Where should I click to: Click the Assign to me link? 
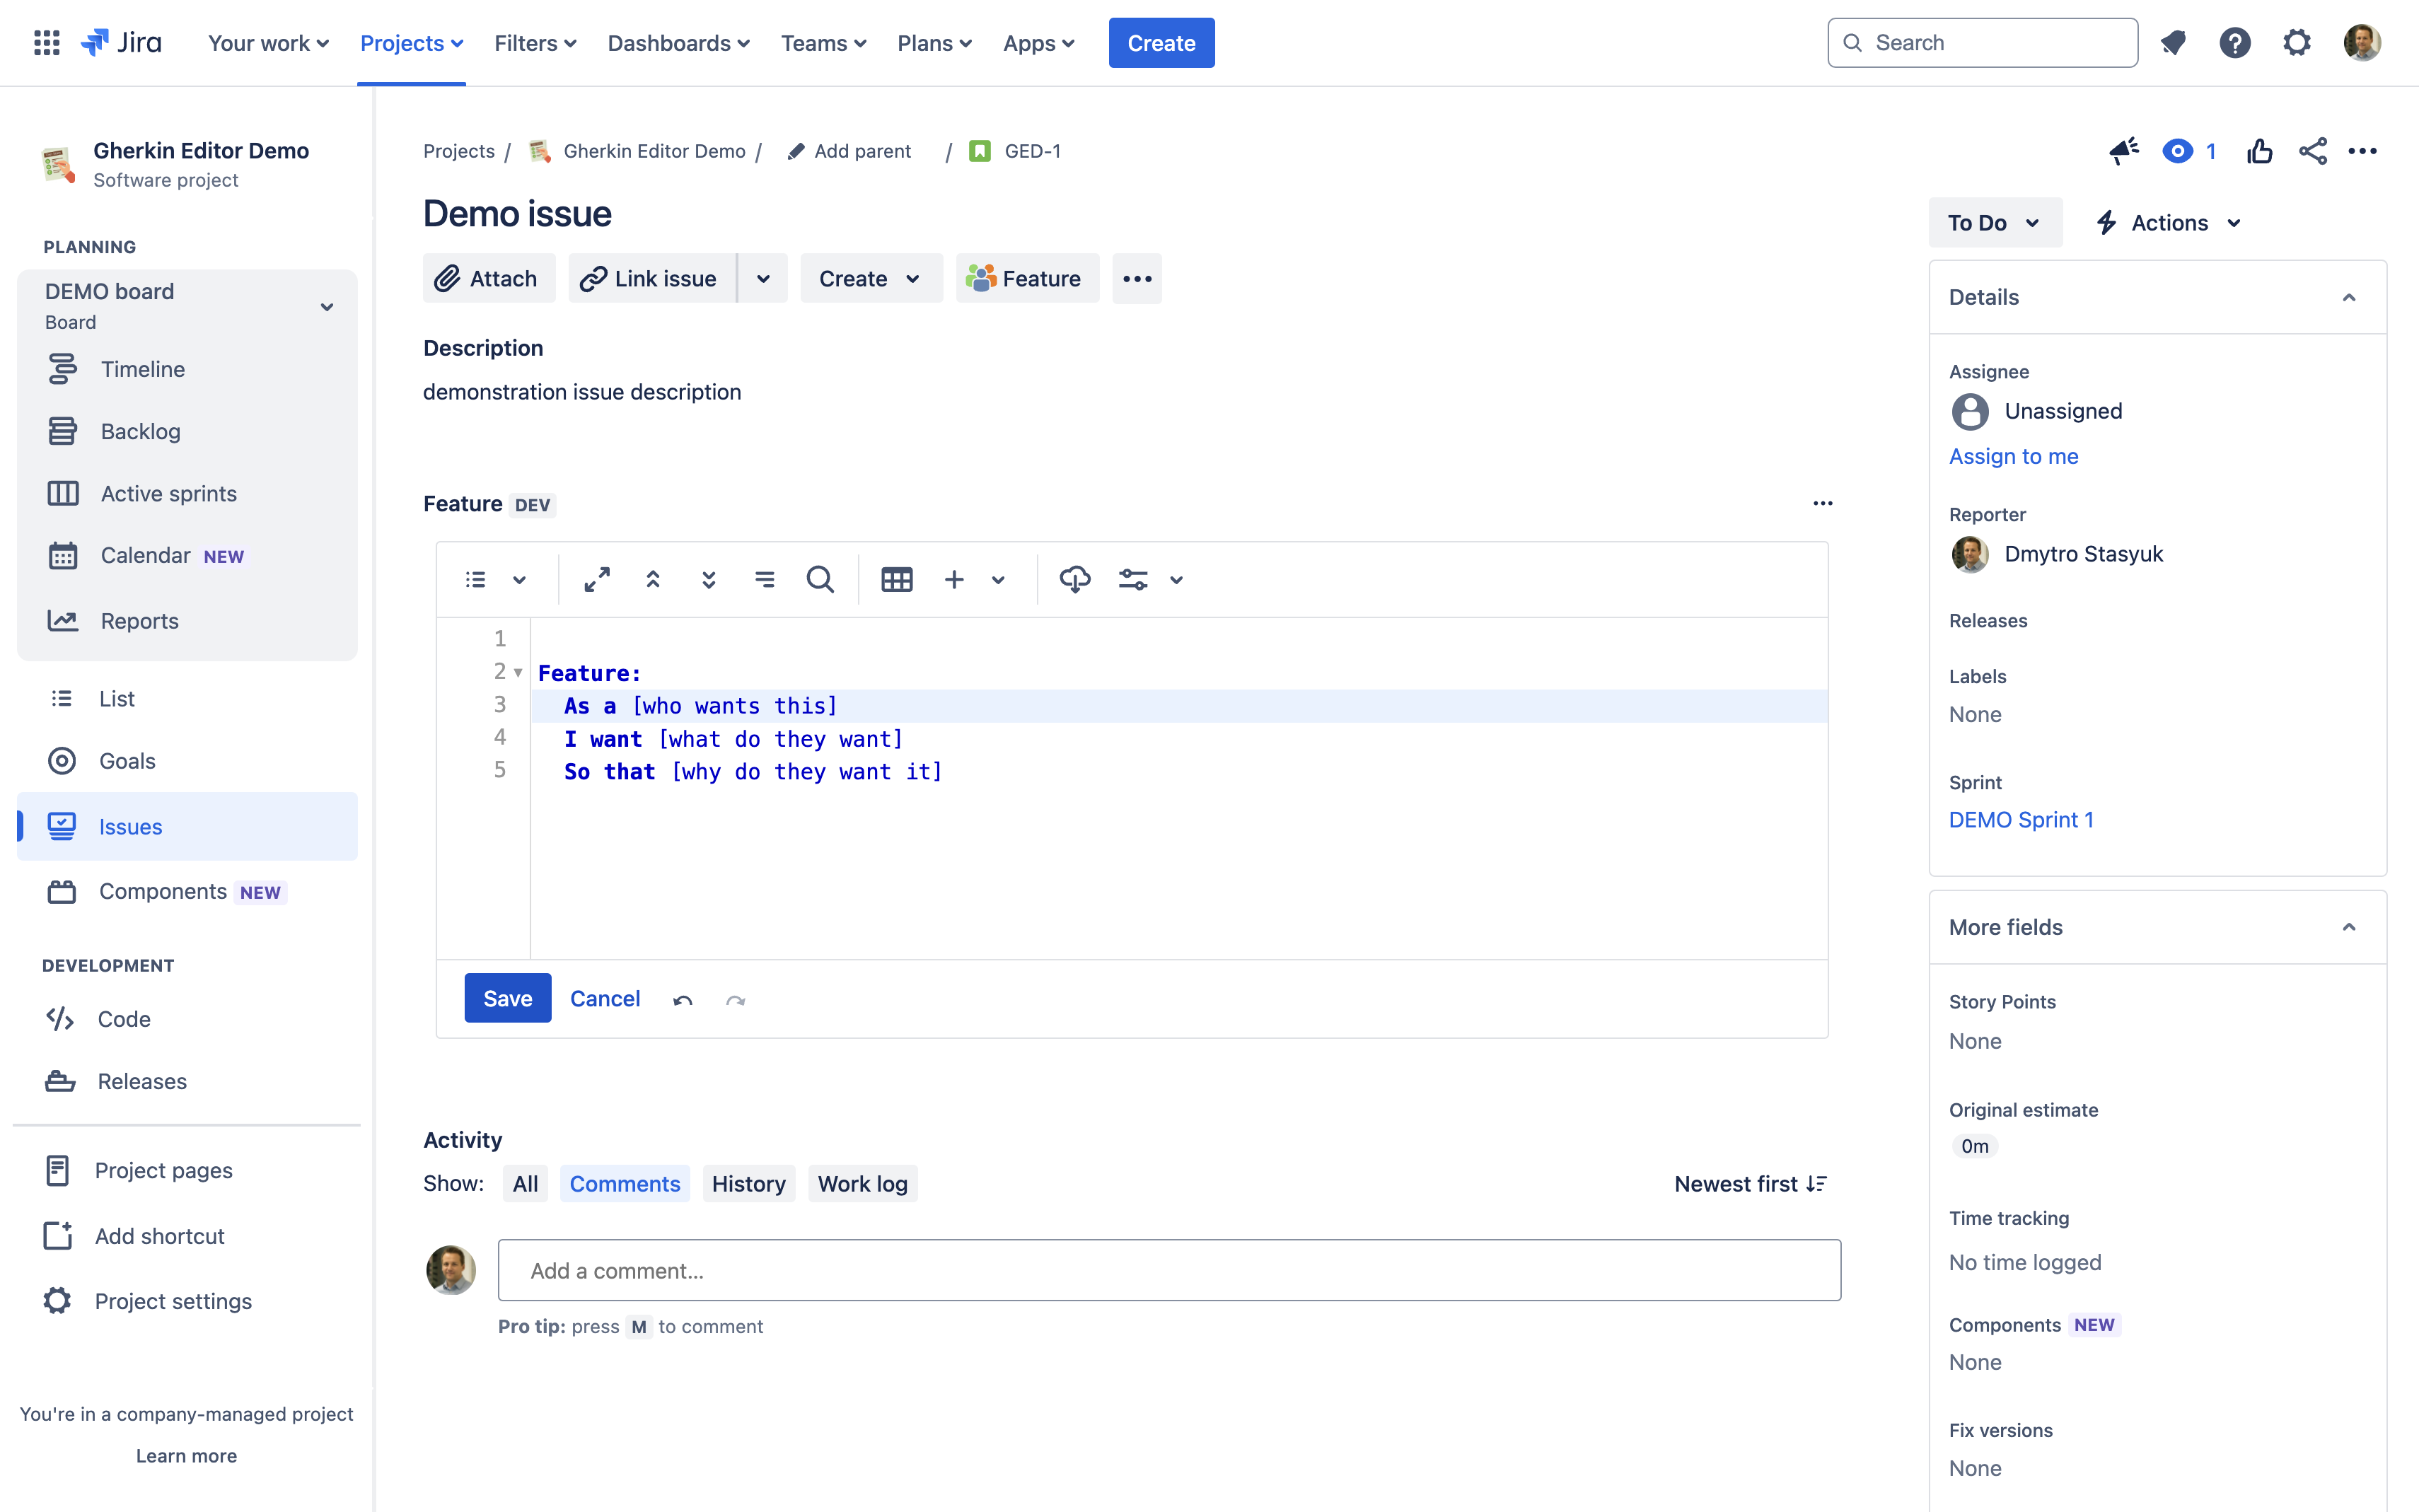coord(2013,456)
